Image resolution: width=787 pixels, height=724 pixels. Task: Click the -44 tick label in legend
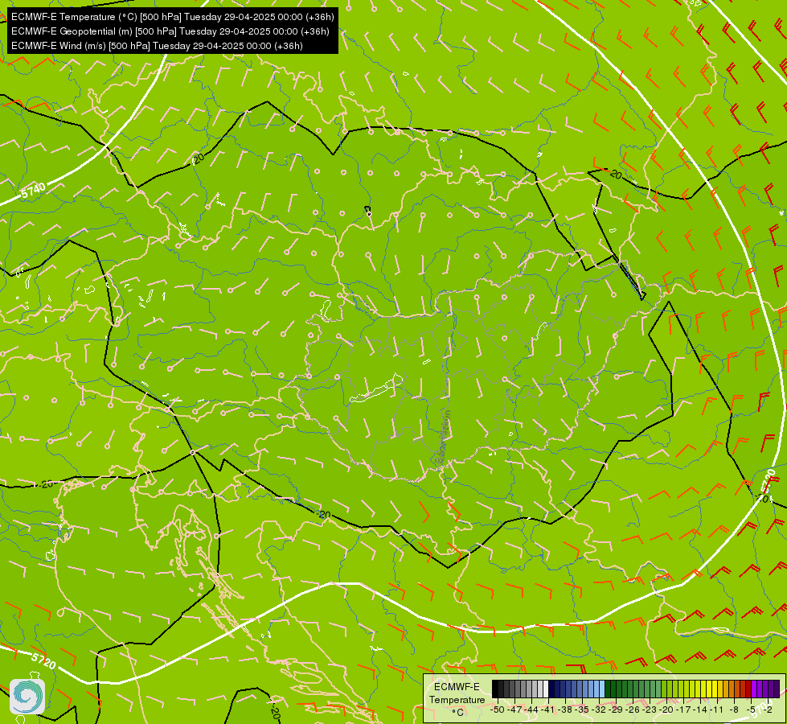pyautogui.click(x=531, y=710)
